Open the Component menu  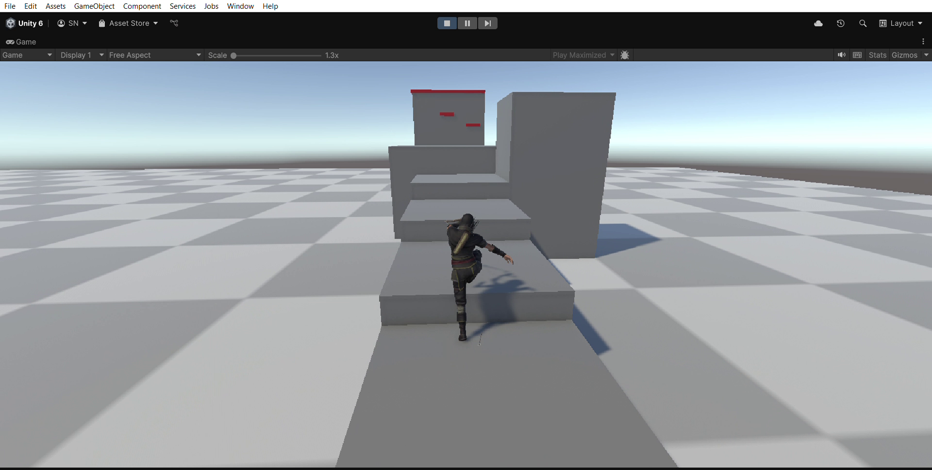click(x=142, y=6)
